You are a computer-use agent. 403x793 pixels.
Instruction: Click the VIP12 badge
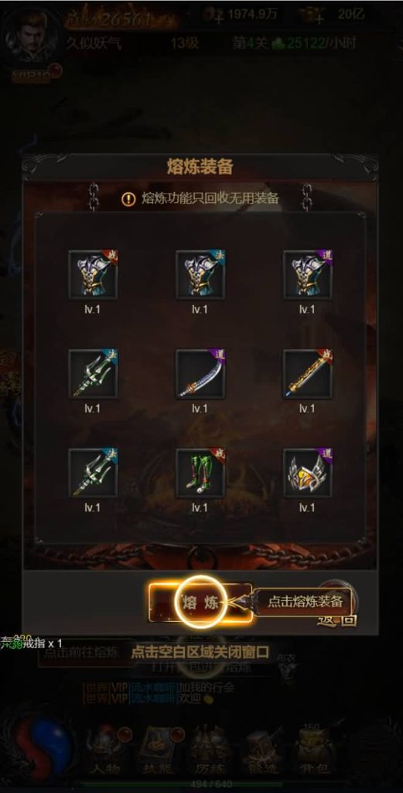(34, 74)
